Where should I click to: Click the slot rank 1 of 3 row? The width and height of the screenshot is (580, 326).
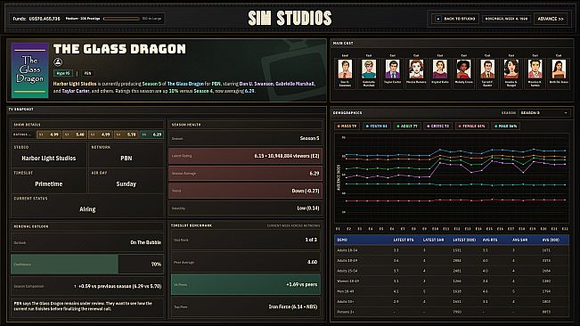pos(246,240)
